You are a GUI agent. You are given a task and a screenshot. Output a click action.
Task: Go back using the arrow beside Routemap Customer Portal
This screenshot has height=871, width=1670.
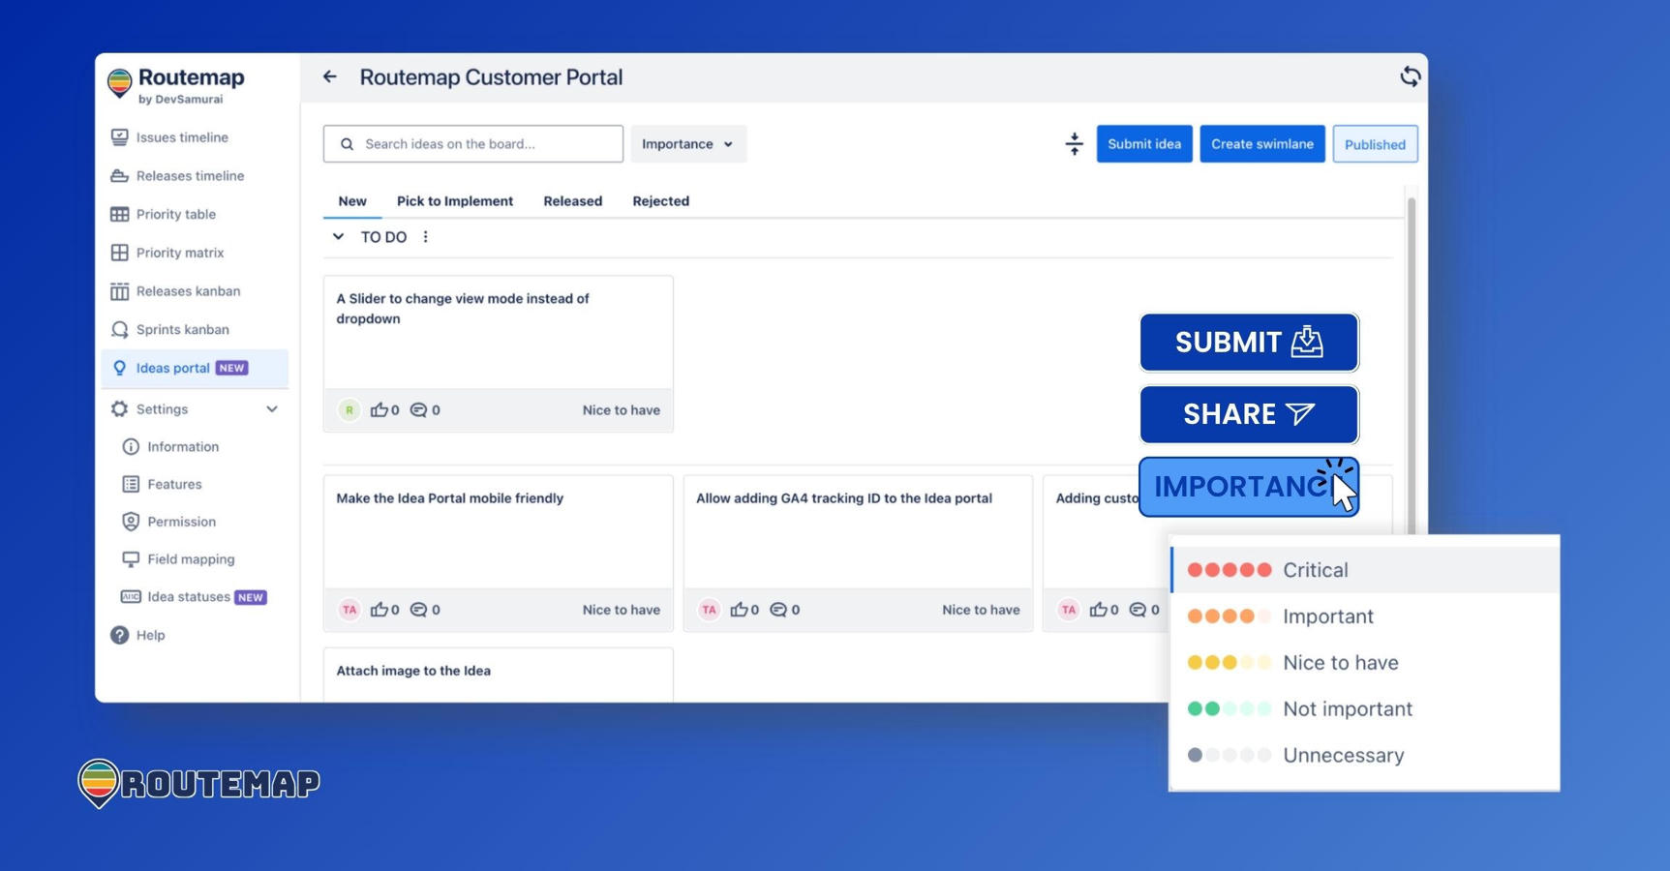click(x=330, y=77)
